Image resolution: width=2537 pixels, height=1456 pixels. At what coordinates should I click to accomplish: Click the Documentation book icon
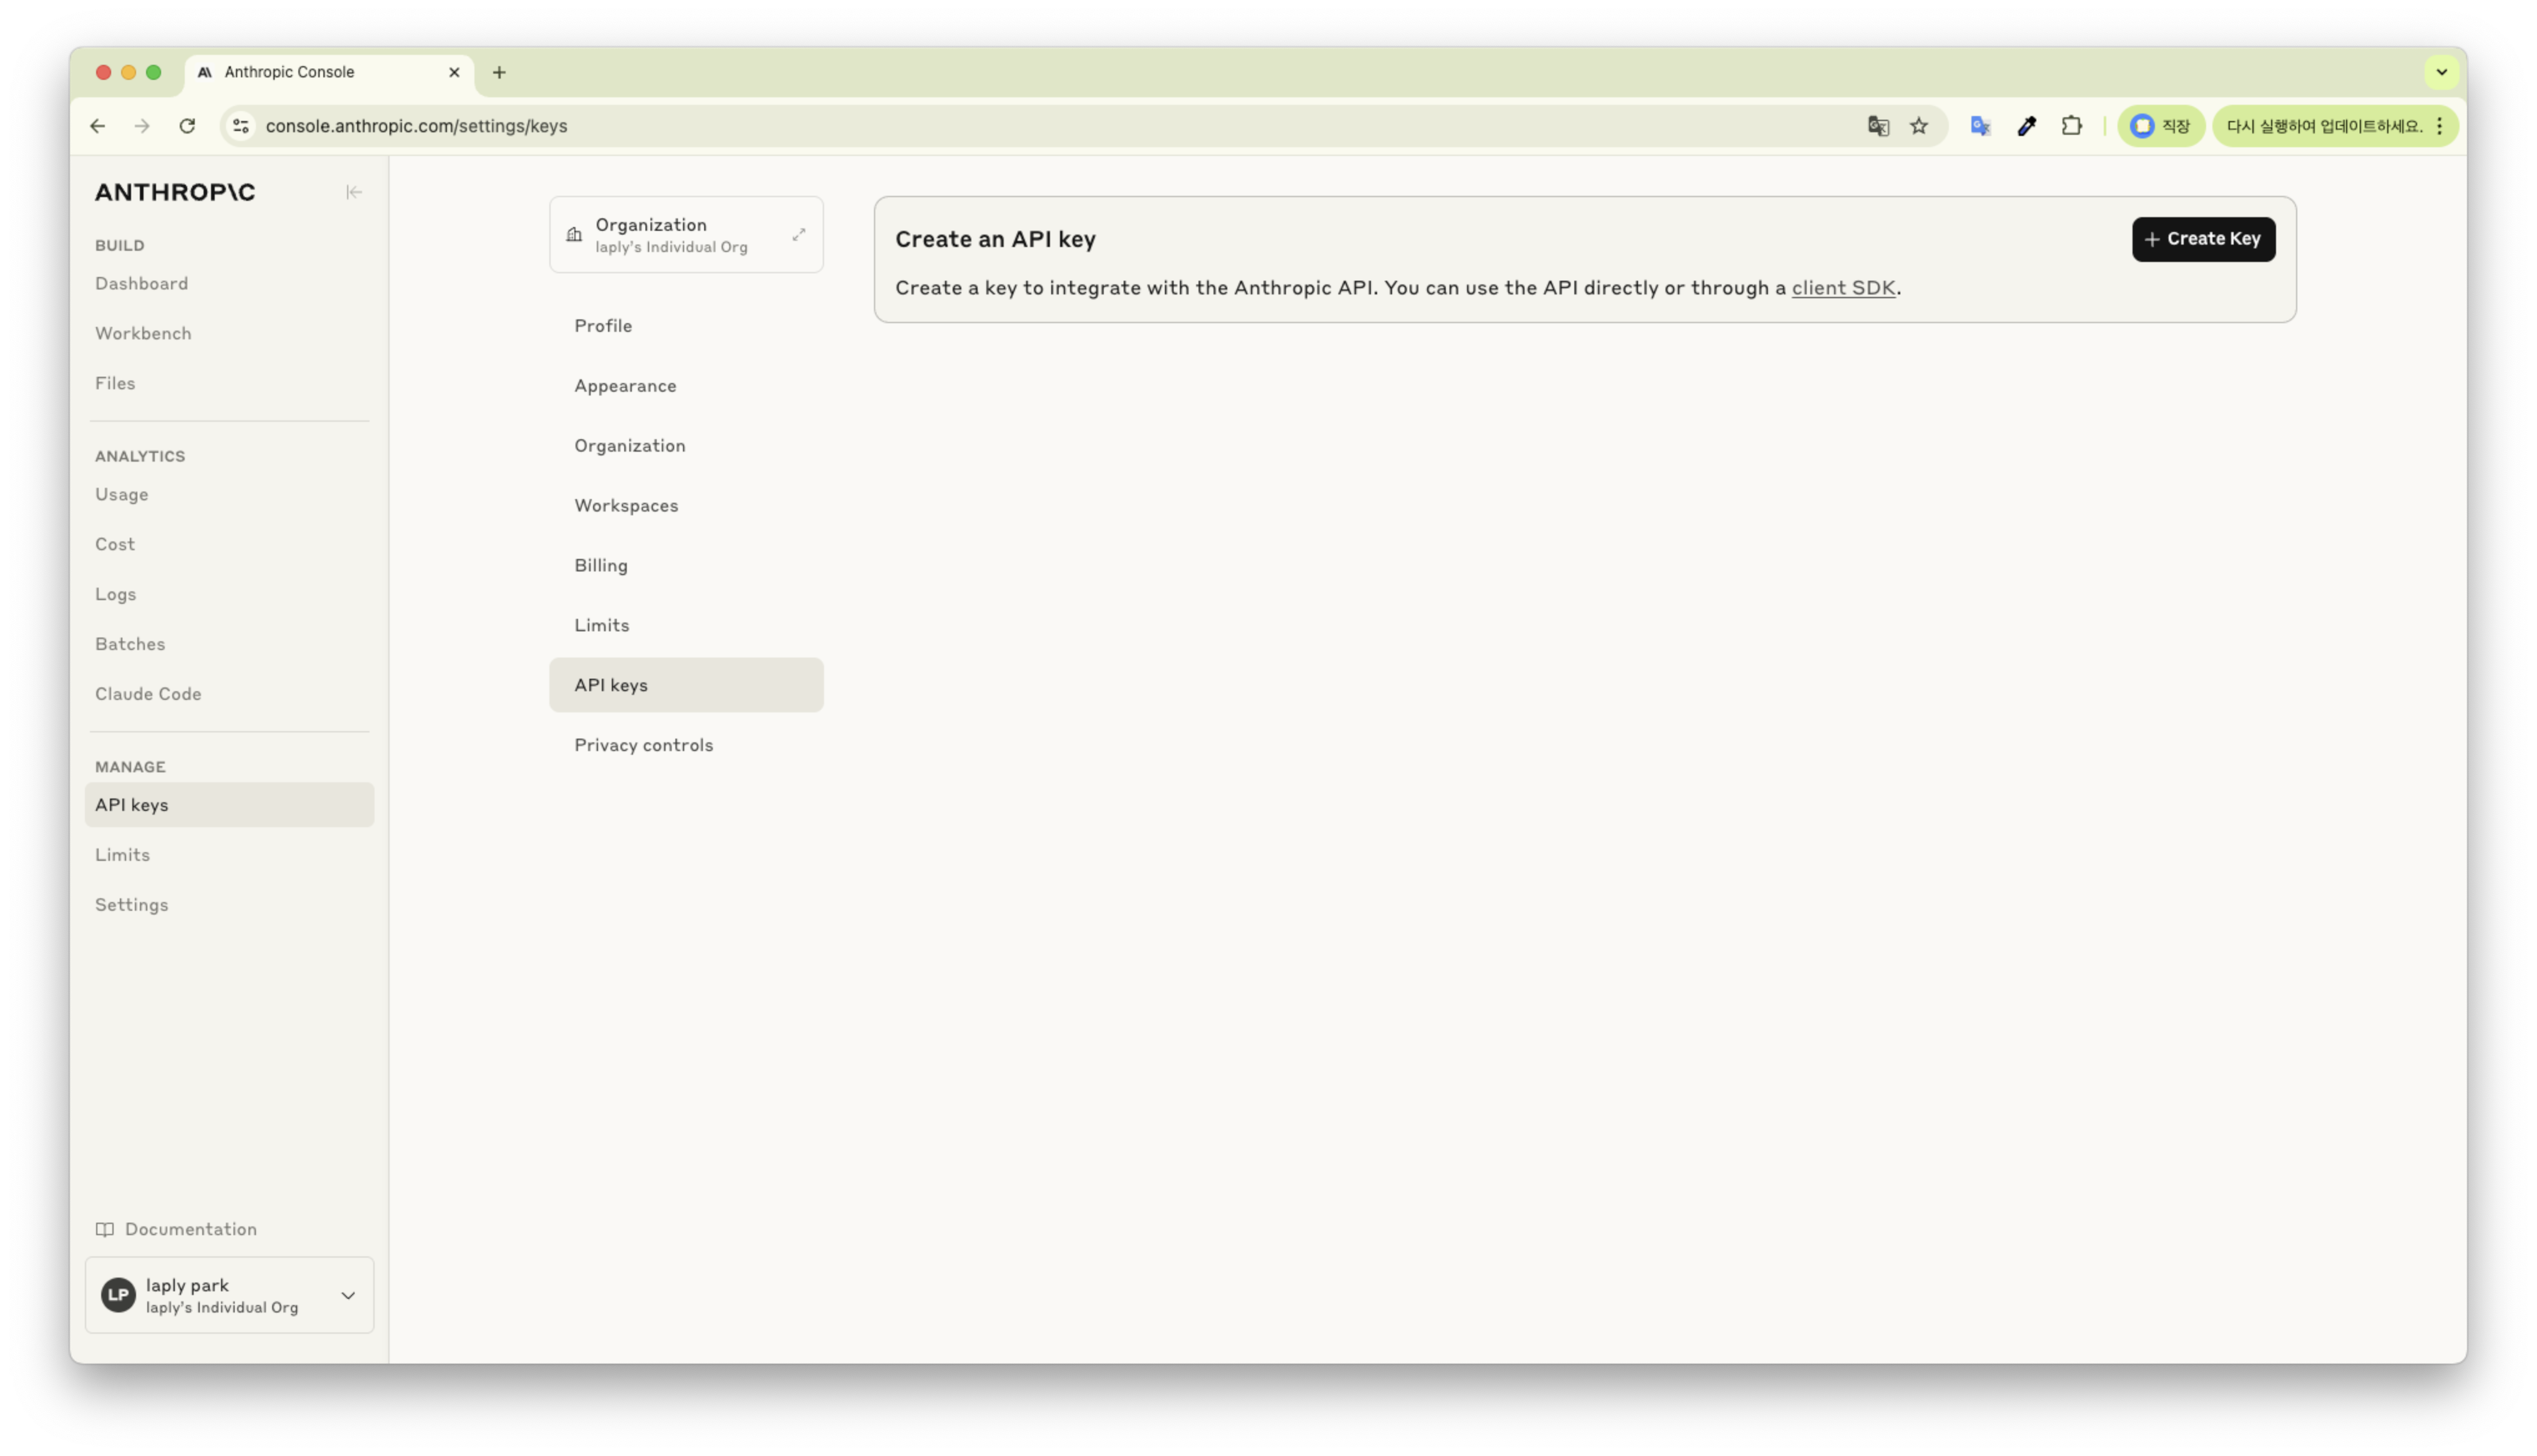[x=104, y=1229]
